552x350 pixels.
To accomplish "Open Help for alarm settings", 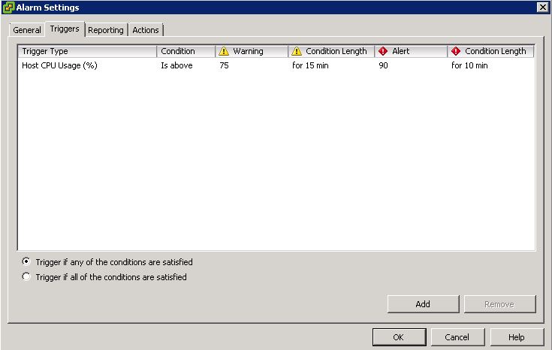I will (x=516, y=337).
